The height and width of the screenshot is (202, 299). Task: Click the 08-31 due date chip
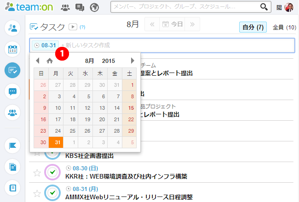click(x=45, y=45)
